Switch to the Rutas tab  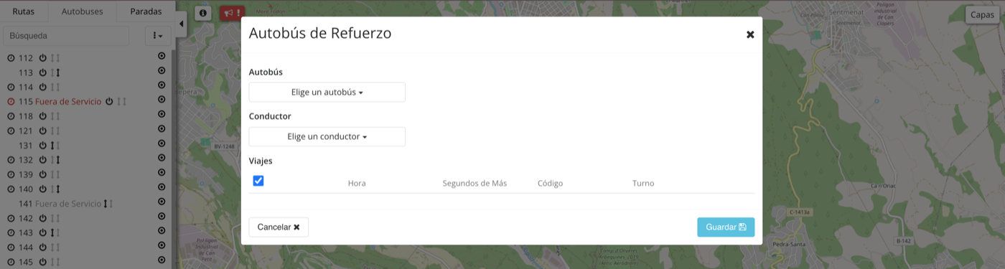tap(24, 11)
